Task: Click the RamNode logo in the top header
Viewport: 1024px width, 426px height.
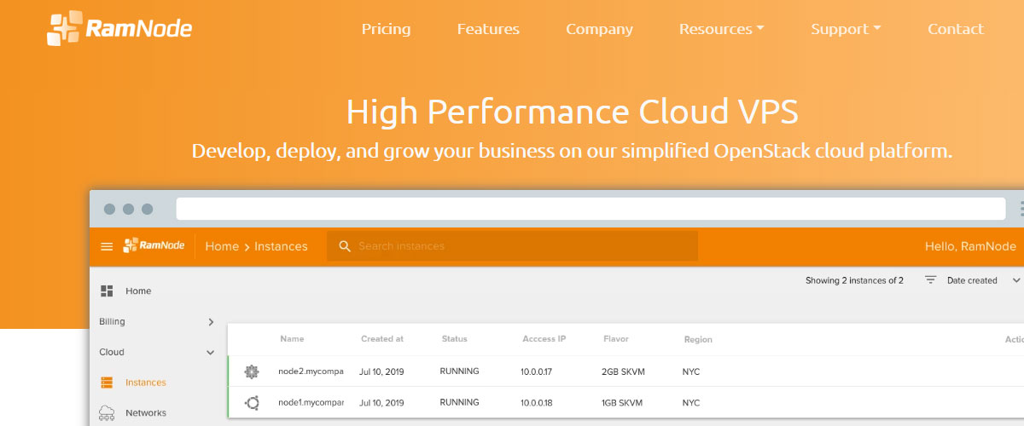Action: pos(119,28)
